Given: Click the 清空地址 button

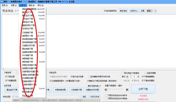Looking at the screenshot, I should pos(123,11).
